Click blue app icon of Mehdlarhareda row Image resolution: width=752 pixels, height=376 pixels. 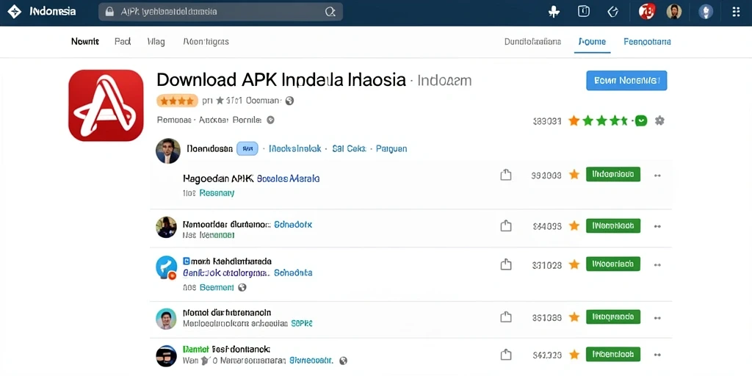(167, 267)
